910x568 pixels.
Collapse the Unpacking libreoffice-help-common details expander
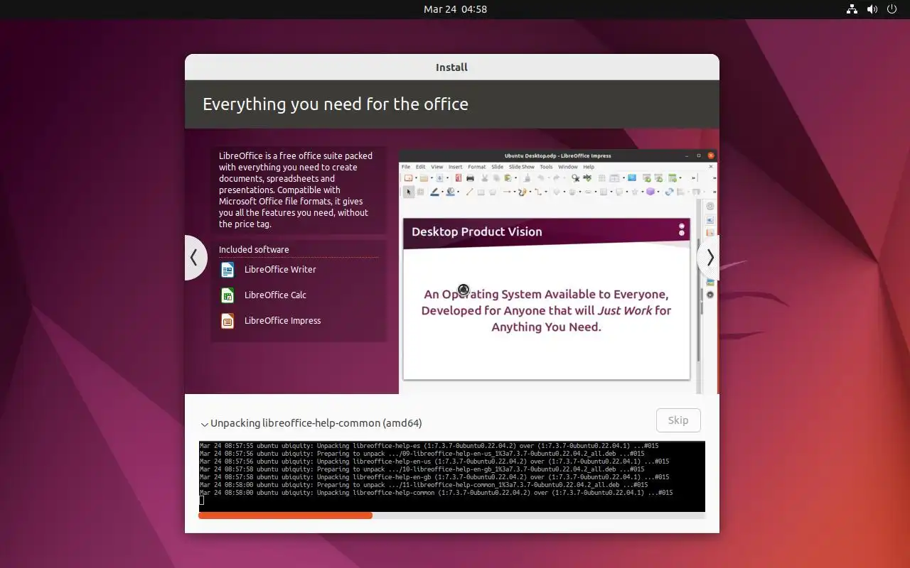tap(204, 424)
